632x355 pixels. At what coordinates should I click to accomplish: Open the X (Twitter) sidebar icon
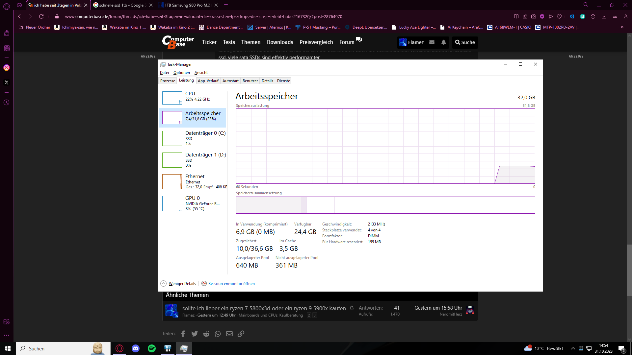[7, 83]
